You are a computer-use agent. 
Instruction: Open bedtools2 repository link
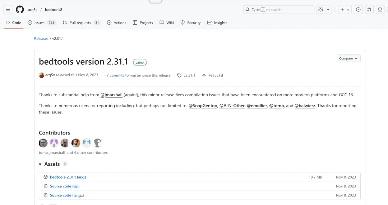[54, 10]
